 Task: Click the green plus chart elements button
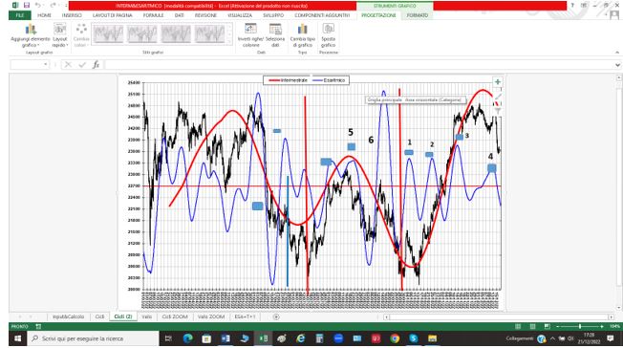498,82
